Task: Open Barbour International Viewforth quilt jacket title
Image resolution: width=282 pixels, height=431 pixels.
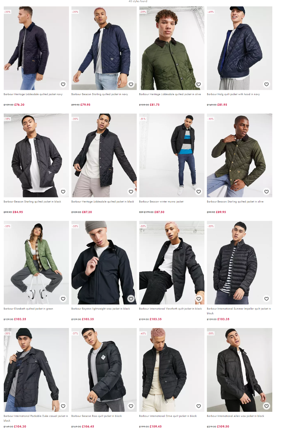Action: point(170,309)
